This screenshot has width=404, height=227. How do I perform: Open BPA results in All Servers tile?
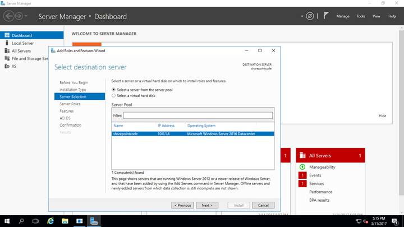[x=319, y=200]
